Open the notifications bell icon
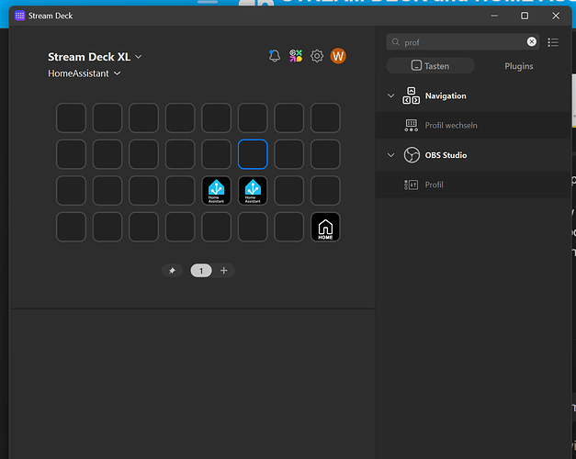The image size is (576, 459). (x=275, y=56)
